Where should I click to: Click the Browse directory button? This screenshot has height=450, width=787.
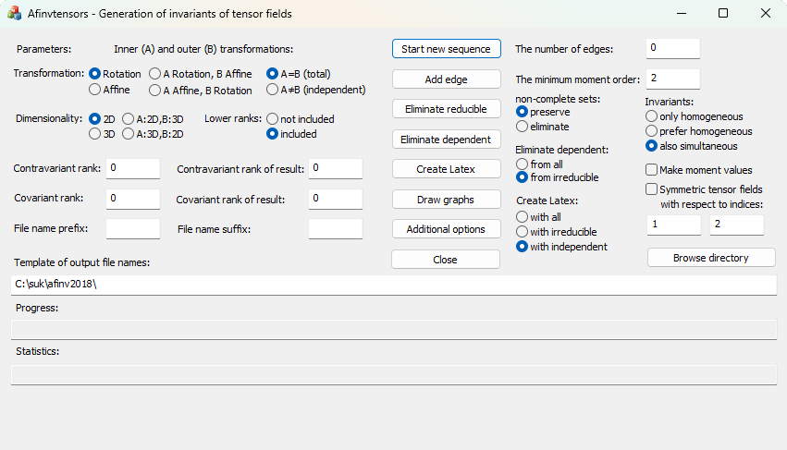(710, 258)
